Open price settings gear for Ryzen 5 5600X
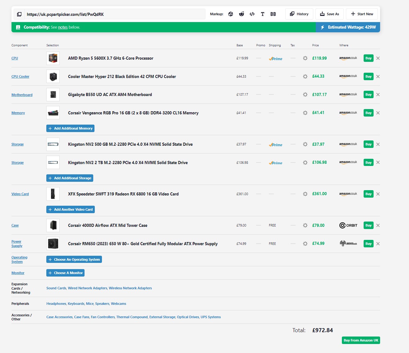This screenshot has width=409, height=353. [305, 58]
